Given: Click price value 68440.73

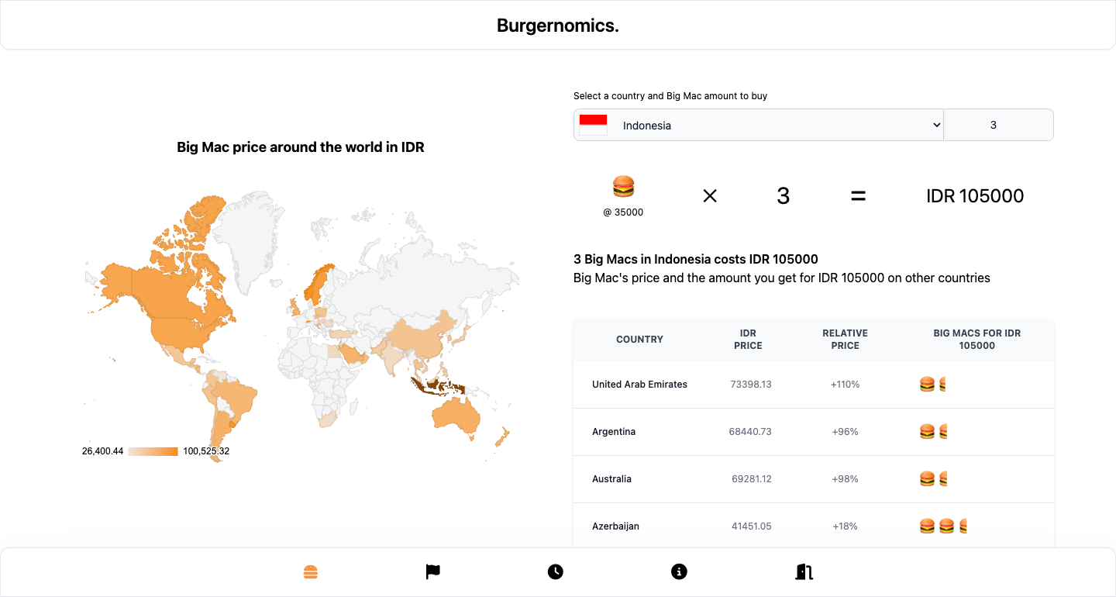Looking at the screenshot, I should (750, 432).
